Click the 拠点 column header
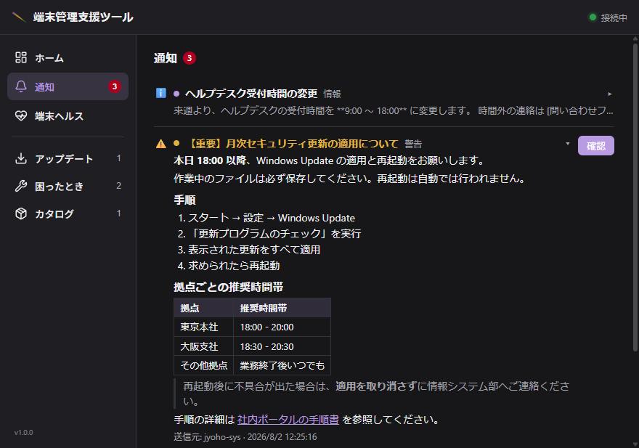This screenshot has width=639, height=448. (x=203, y=308)
